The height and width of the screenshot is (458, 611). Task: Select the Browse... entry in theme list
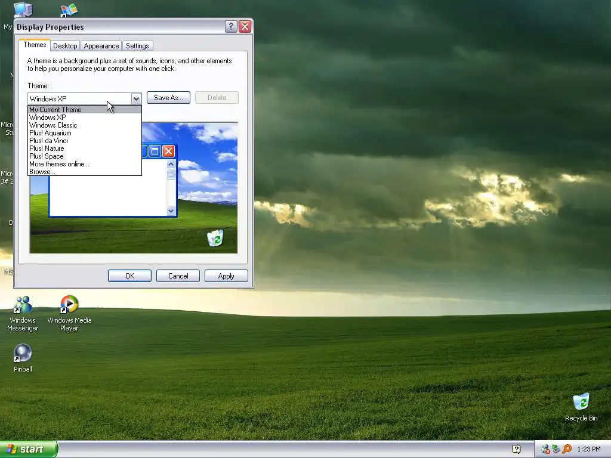(x=85, y=172)
